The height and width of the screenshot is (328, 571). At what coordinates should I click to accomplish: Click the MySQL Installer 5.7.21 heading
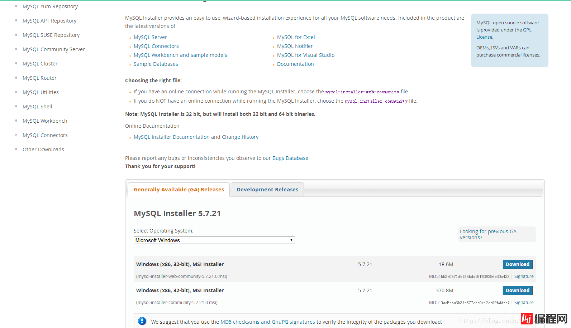coord(177,214)
